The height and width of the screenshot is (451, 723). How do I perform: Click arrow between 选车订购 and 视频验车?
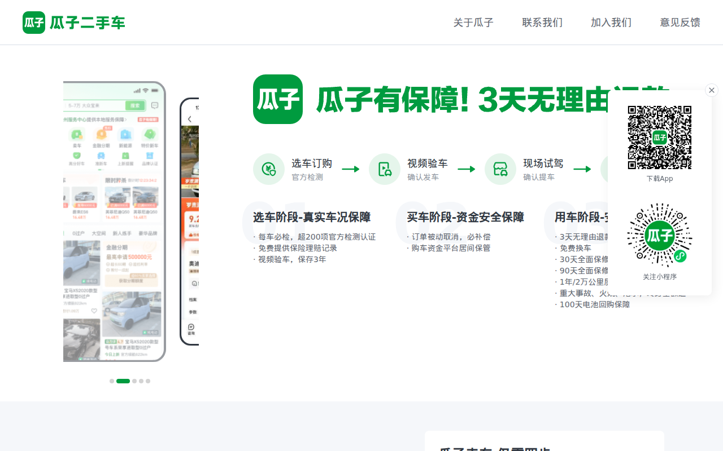(x=351, y=169)
